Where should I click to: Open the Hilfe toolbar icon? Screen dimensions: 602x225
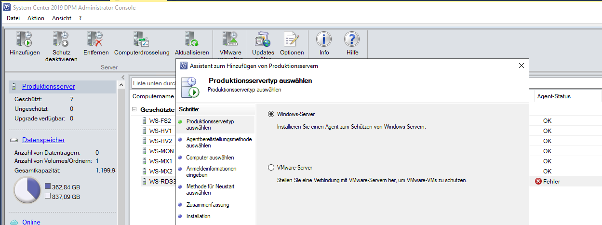point(352,40)
